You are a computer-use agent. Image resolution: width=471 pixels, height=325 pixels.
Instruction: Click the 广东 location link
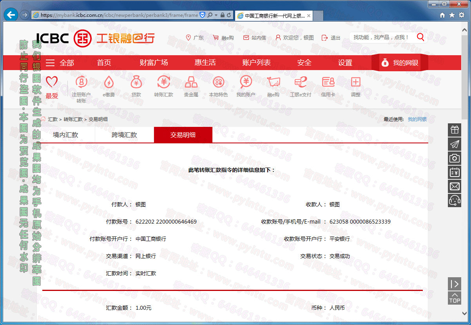click(x=195, y=38)
